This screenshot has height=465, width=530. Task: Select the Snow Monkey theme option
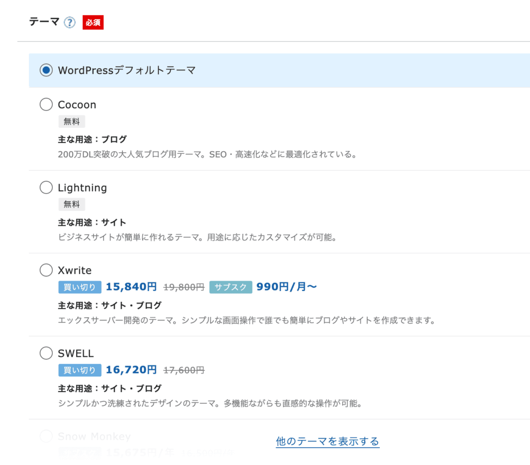pyautogui.click(x=46, y=436)
